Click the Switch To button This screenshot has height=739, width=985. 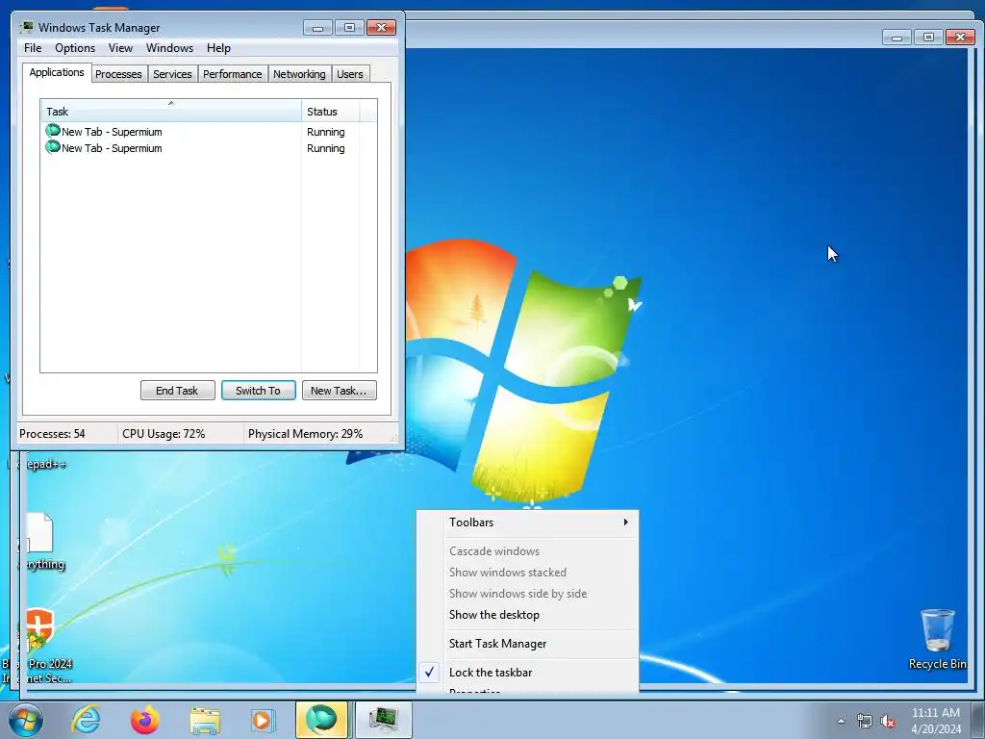pyautogui.click(x=258, y=391)
